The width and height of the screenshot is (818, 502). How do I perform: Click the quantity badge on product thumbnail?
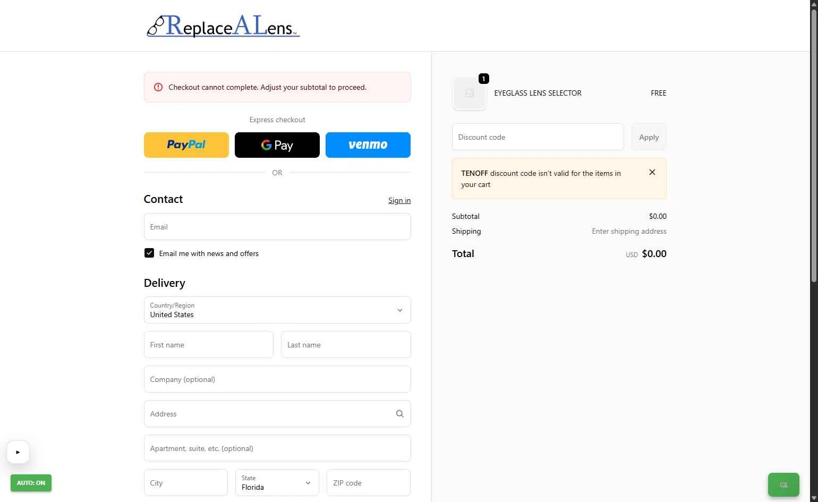coord(483,79)
